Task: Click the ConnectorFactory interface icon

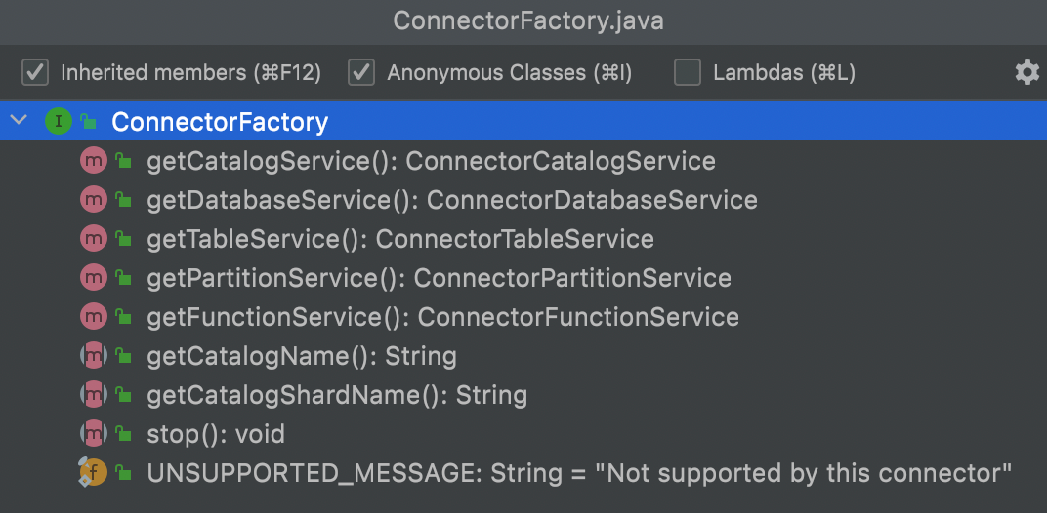Action: click(58, 121)
